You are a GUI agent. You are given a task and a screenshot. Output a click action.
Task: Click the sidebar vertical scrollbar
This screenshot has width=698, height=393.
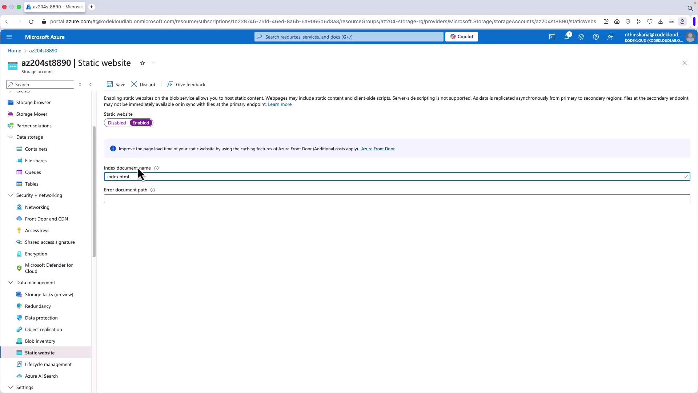click(x=94, y=192)
